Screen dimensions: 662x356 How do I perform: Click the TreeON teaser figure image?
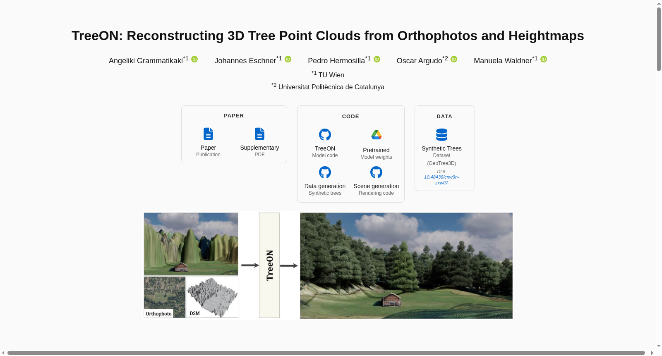[x=328, y=265]
